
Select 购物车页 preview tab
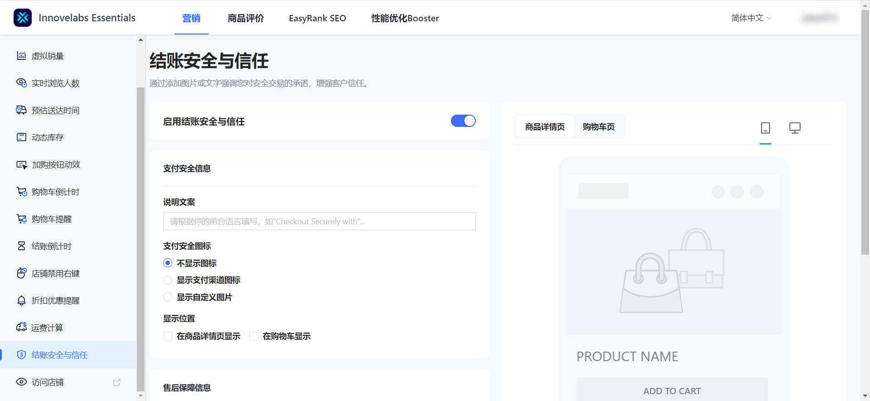coord(599,127)
